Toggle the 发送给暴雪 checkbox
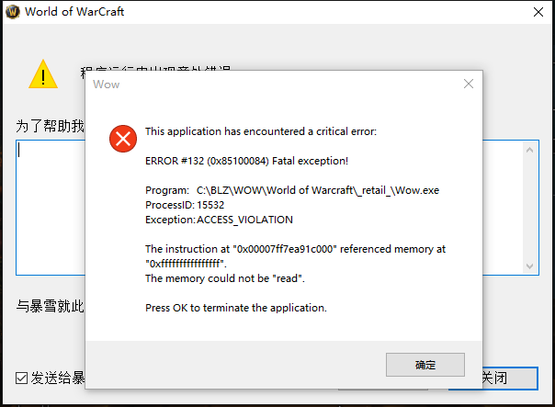 pyautogui.click(x=21, y=378)
